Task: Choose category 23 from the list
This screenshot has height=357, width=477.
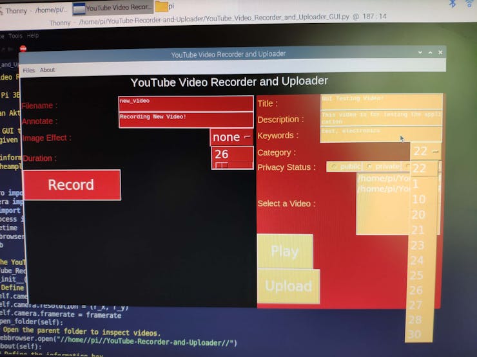Action: (422, 245)
